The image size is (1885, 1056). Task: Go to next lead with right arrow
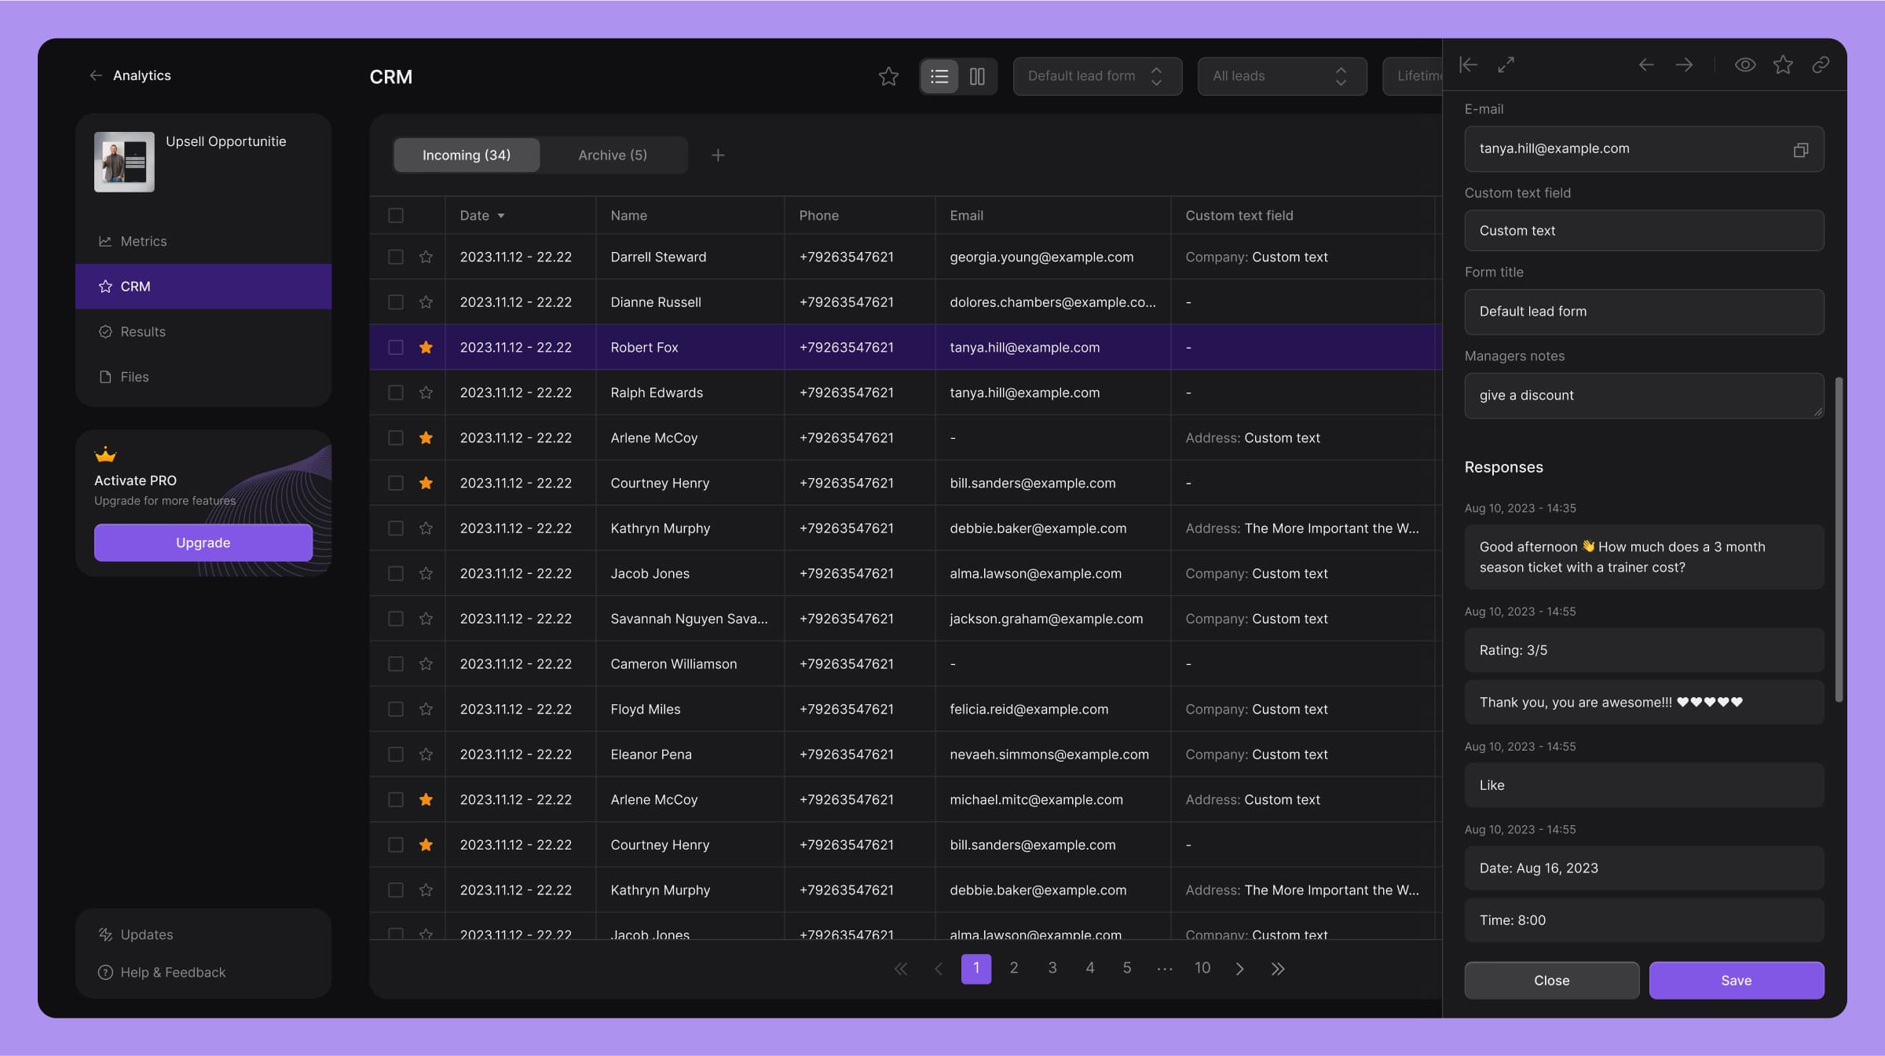click(1684, 65)
